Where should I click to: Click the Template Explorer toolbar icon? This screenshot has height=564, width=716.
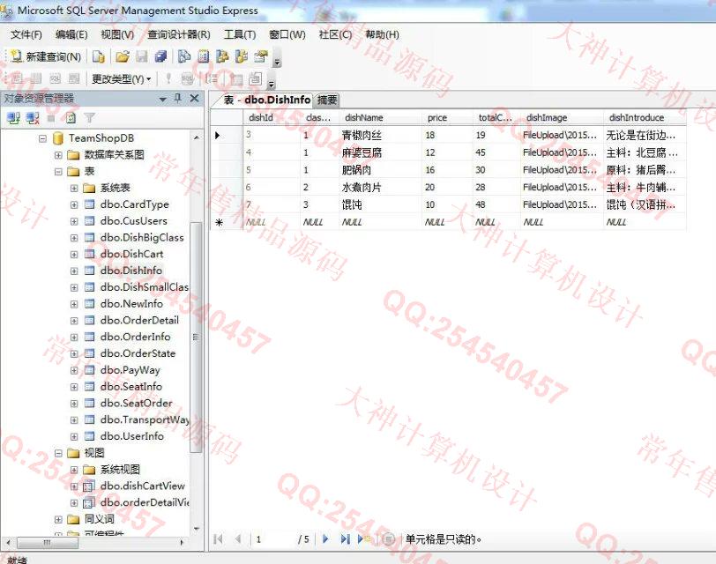[242, 56]
